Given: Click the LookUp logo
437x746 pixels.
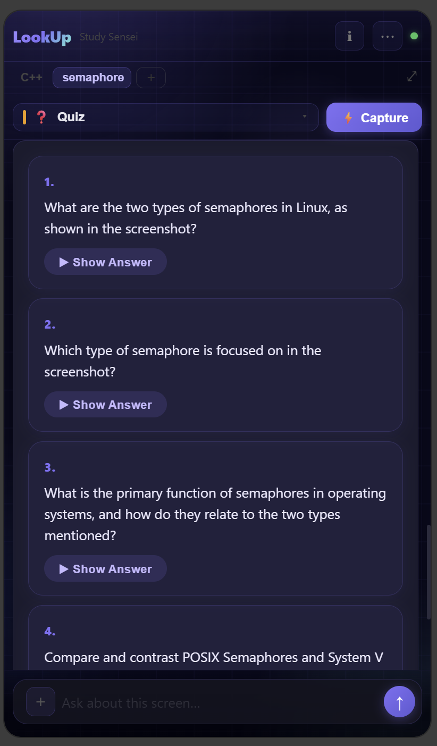Looking at the screenshot, I should [x=42, y=37].
